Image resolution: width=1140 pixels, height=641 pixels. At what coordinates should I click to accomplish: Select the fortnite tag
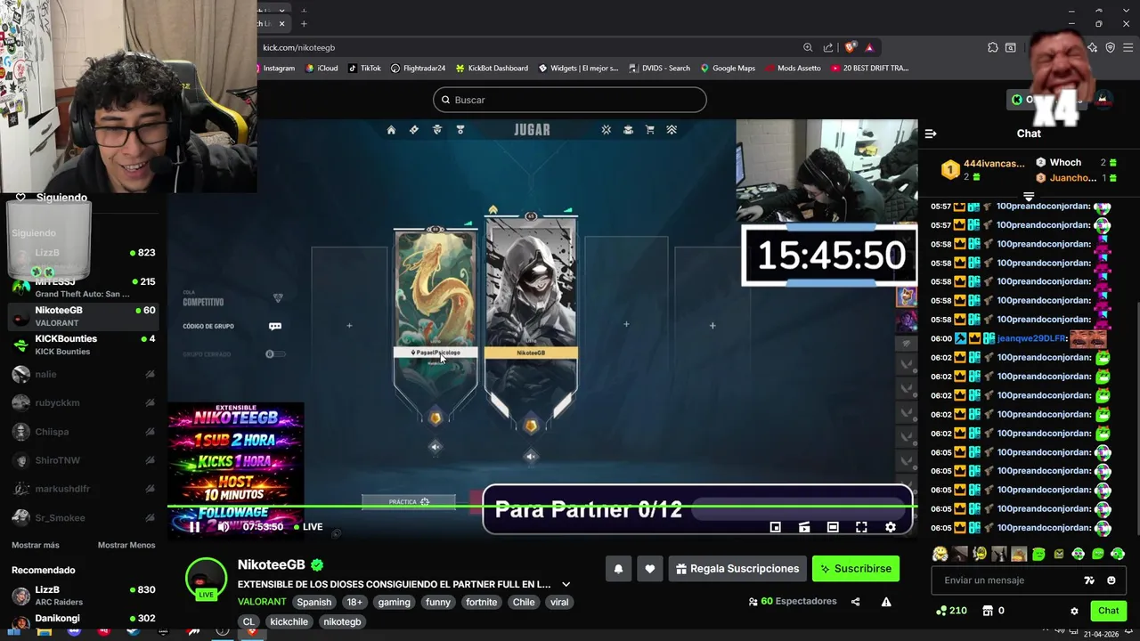coord(481,602)
